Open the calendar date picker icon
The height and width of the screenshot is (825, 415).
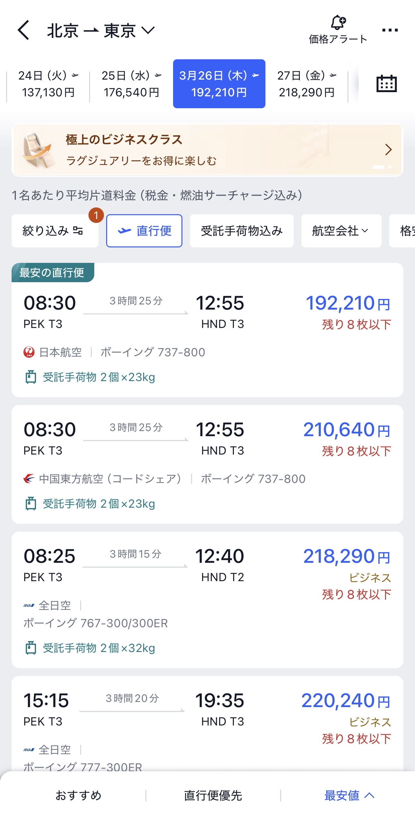(386, 84)
